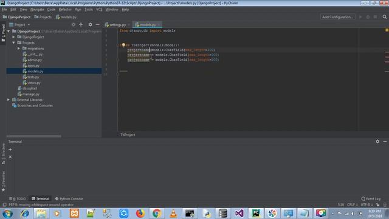Image resolution: width=389 pixels, height=219 pixels.
Task: Open Project panel settings gear
Action: click(x=90, y=24)
